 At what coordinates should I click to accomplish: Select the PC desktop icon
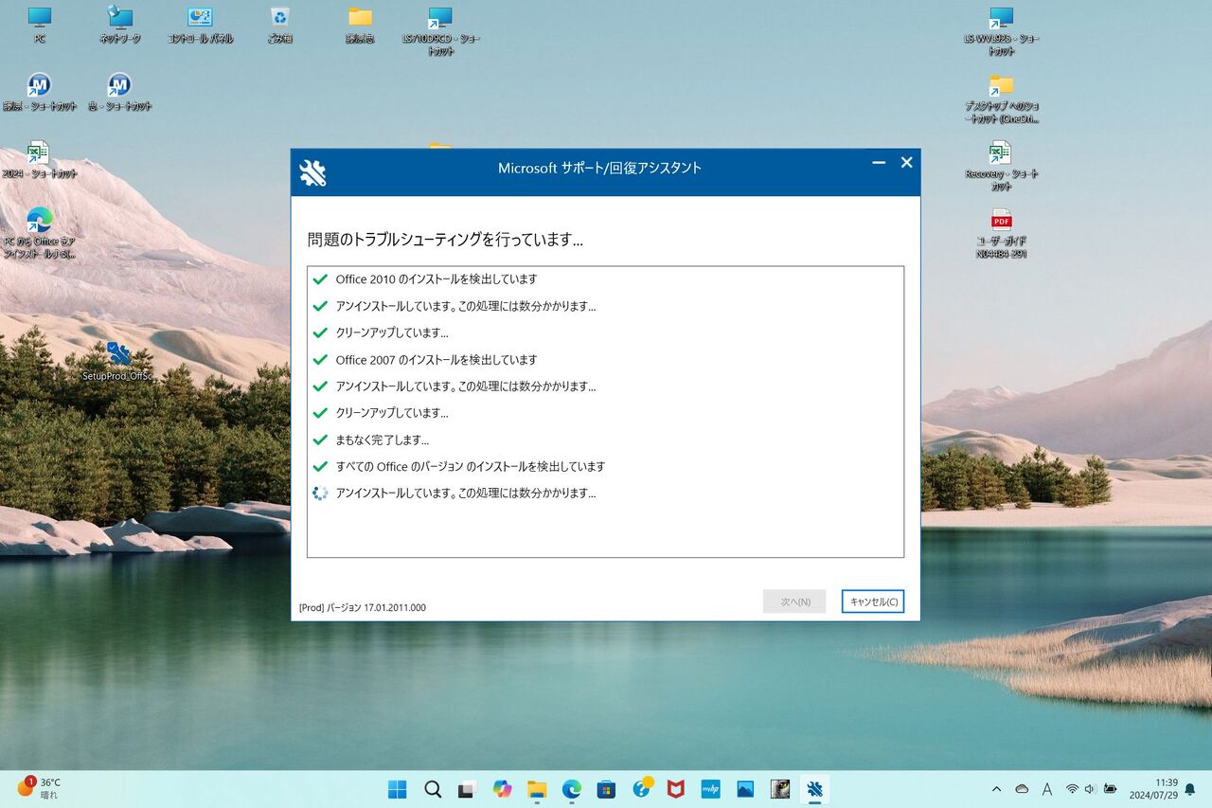coord(40,26)
